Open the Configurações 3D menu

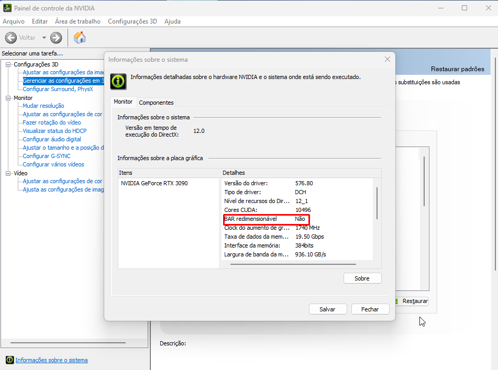[x=132, y=21]
